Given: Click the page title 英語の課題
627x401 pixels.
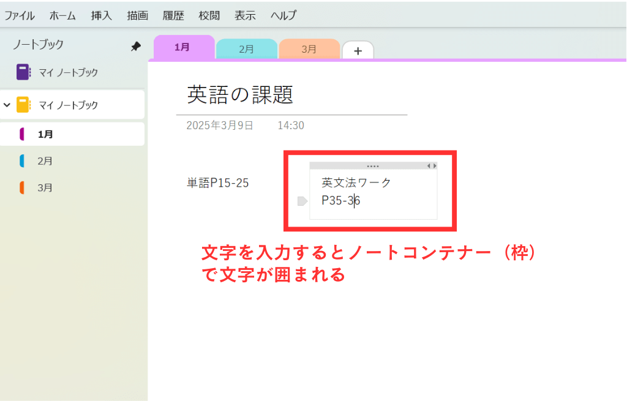Looking at the screenshot, I should pyautogui.click(x=240, y=94).
